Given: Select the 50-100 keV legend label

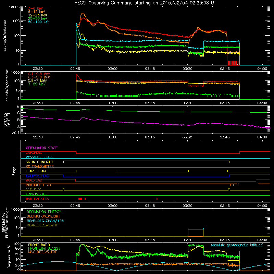Looking at the screenshot, I should tap(39, 22).
